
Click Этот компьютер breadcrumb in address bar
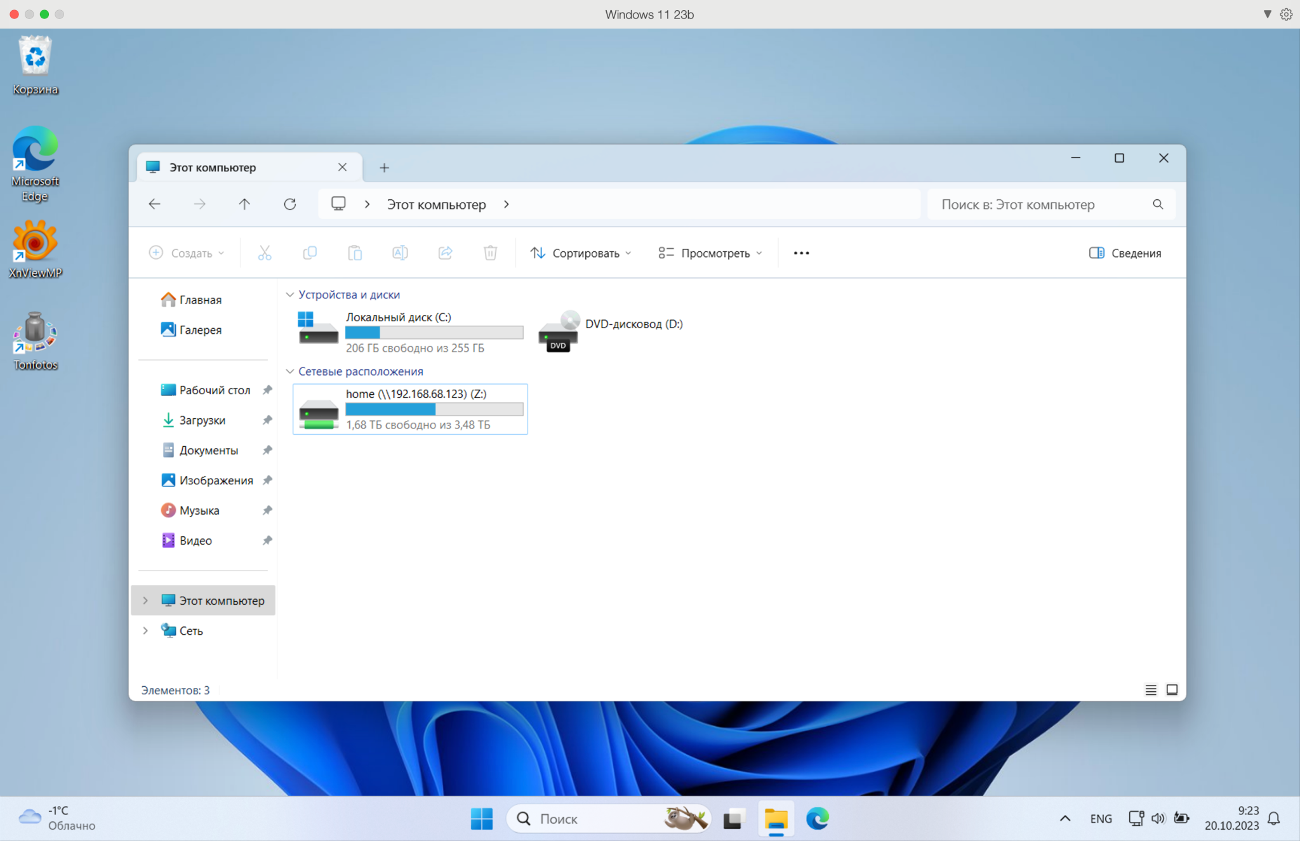click(x=437, y=204)
